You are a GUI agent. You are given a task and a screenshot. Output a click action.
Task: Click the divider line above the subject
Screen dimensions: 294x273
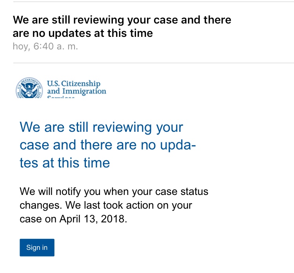(154, 2)
